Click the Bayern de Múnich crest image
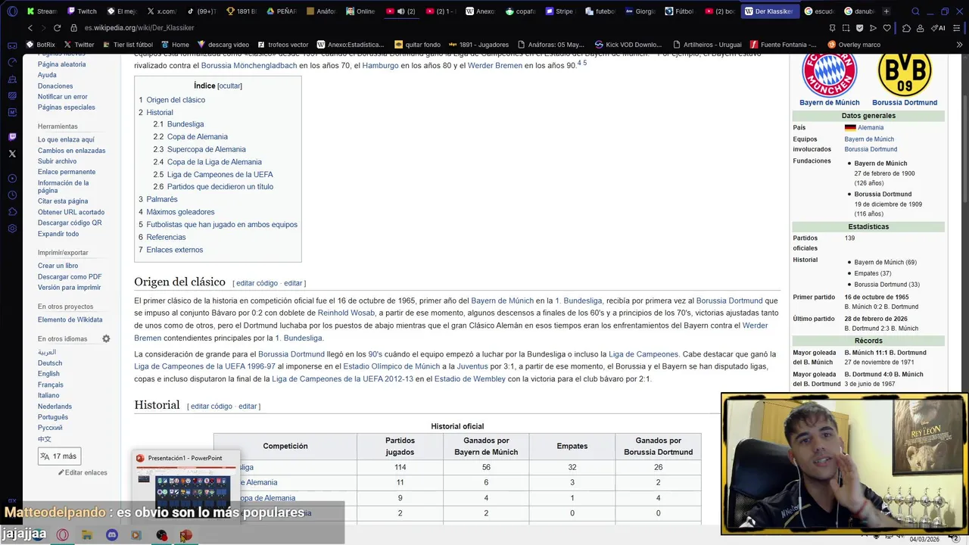 829,74
